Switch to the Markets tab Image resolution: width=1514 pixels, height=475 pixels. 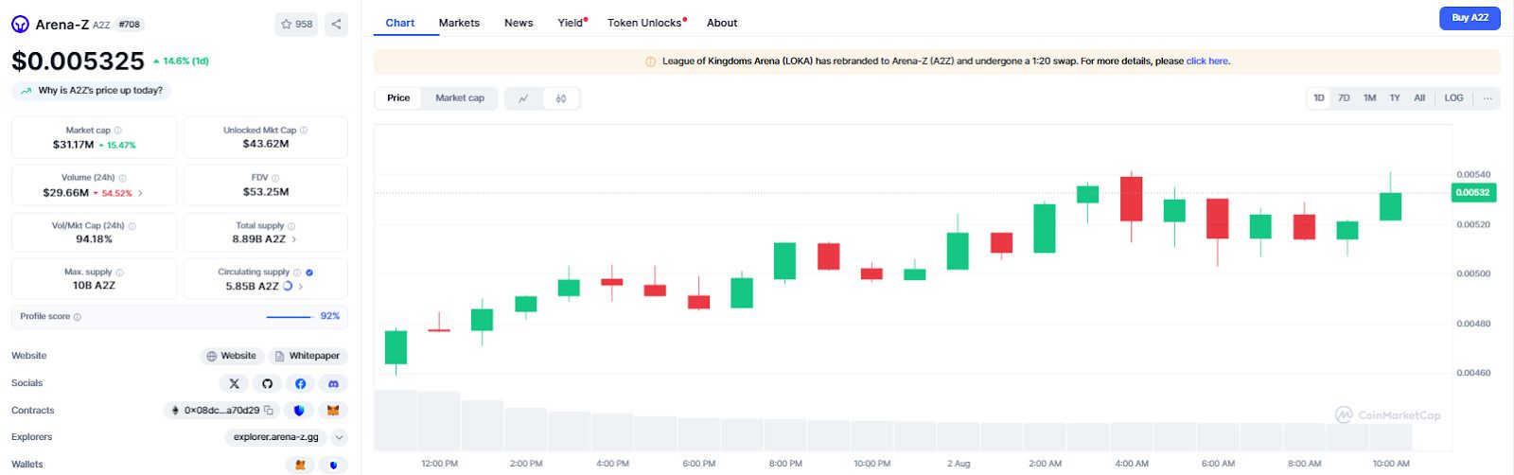coord(459,23)
